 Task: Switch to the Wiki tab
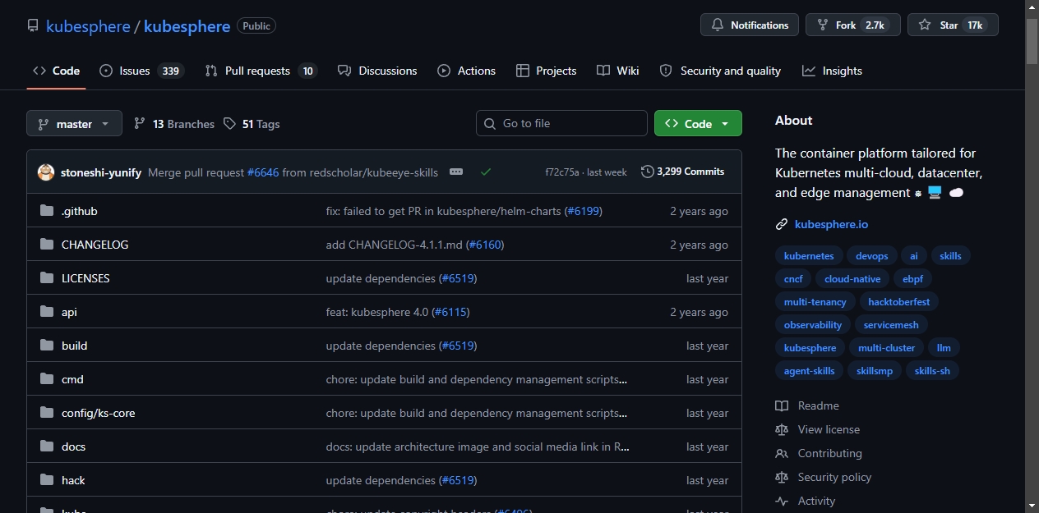[x=618, y=71]
